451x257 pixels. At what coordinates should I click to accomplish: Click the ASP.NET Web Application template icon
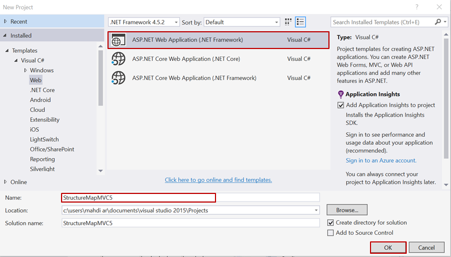(118, 40)
